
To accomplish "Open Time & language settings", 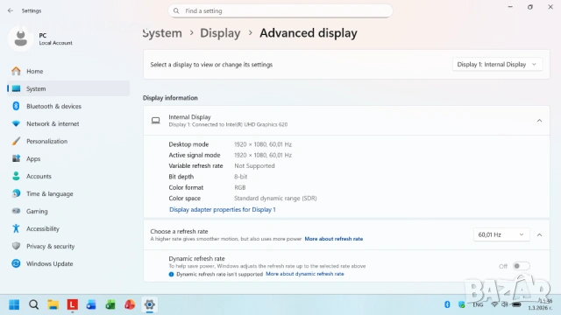I will click(68, 193).
